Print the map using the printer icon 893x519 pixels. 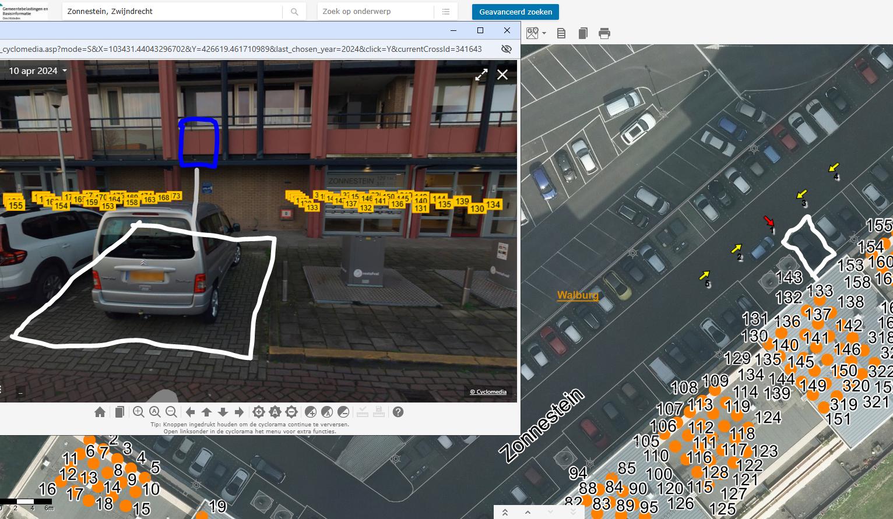pos(604,33)
